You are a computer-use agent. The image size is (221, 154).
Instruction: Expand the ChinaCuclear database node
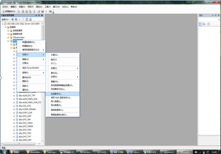tap(8, 37)
